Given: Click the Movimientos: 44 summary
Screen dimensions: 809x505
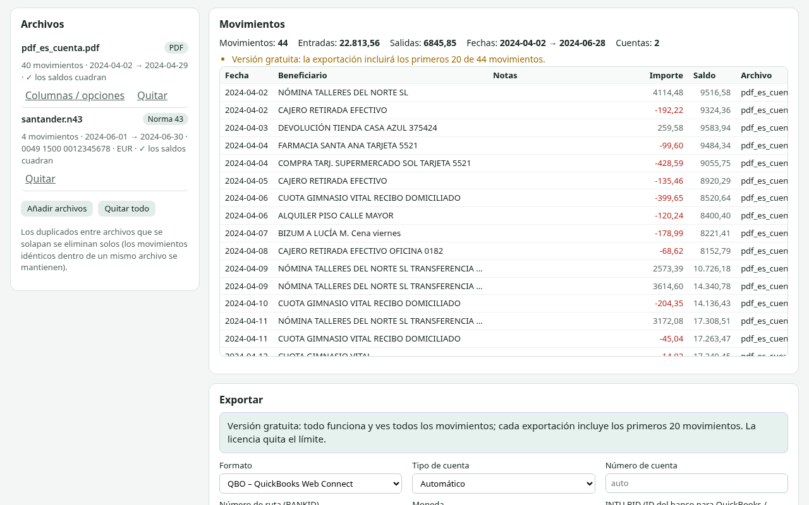Looking at the screenshot, I should (x=253, y=43).
